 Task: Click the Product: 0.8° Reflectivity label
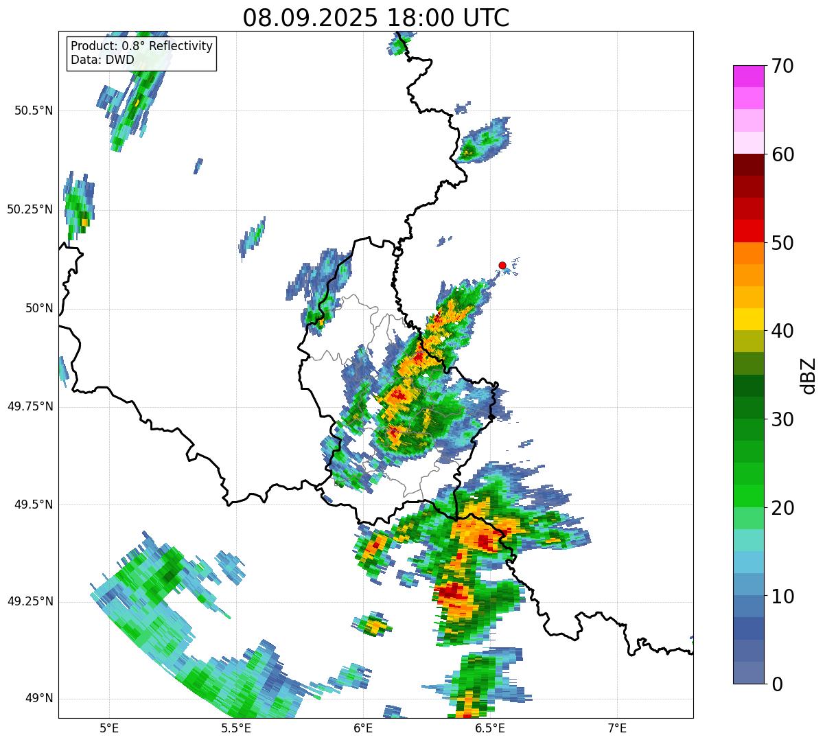(142, 46)
